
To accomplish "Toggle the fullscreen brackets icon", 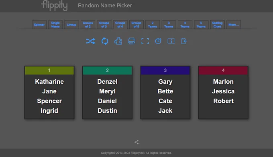I will click(x=145, y=41).
